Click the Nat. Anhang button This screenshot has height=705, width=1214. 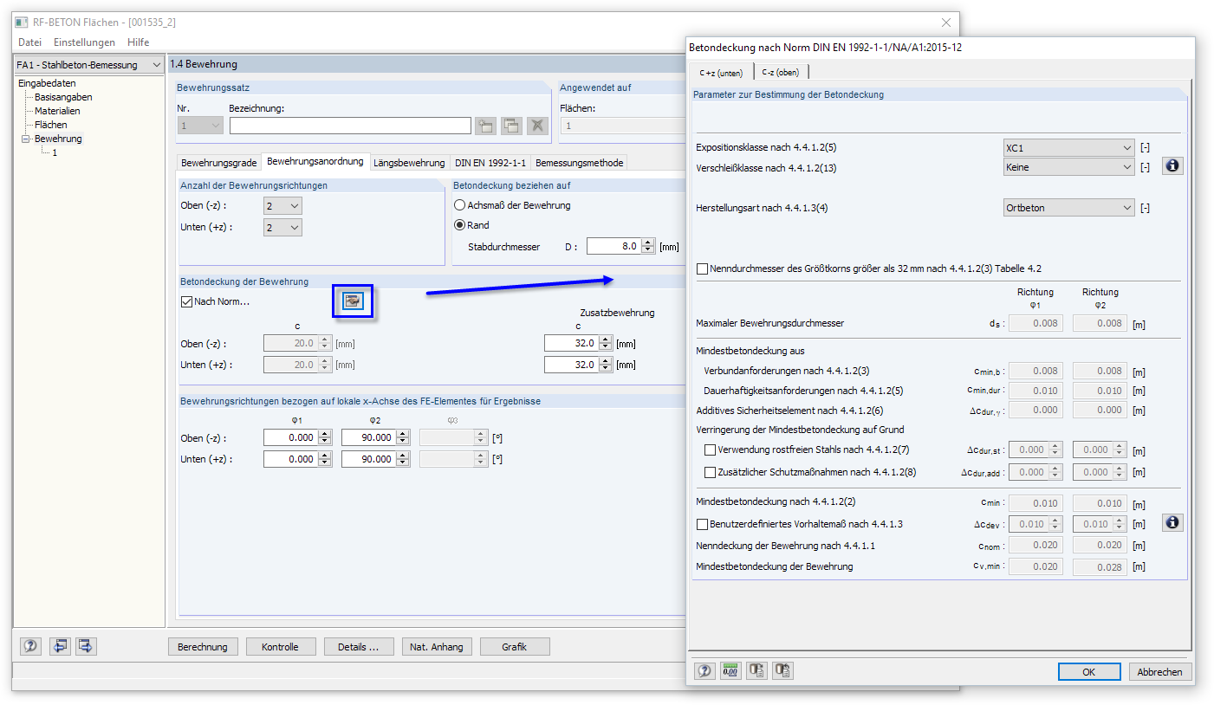pyautogui.click(x=437, y=647)
